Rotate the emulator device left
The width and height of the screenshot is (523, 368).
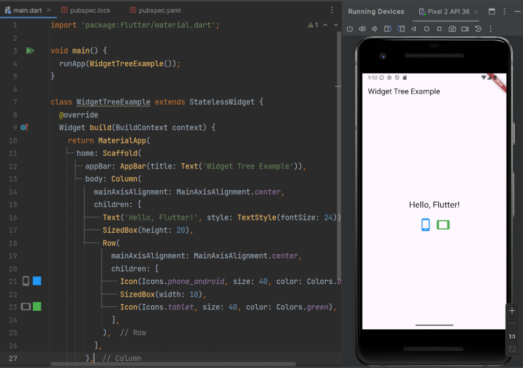[x=388, y=29]
